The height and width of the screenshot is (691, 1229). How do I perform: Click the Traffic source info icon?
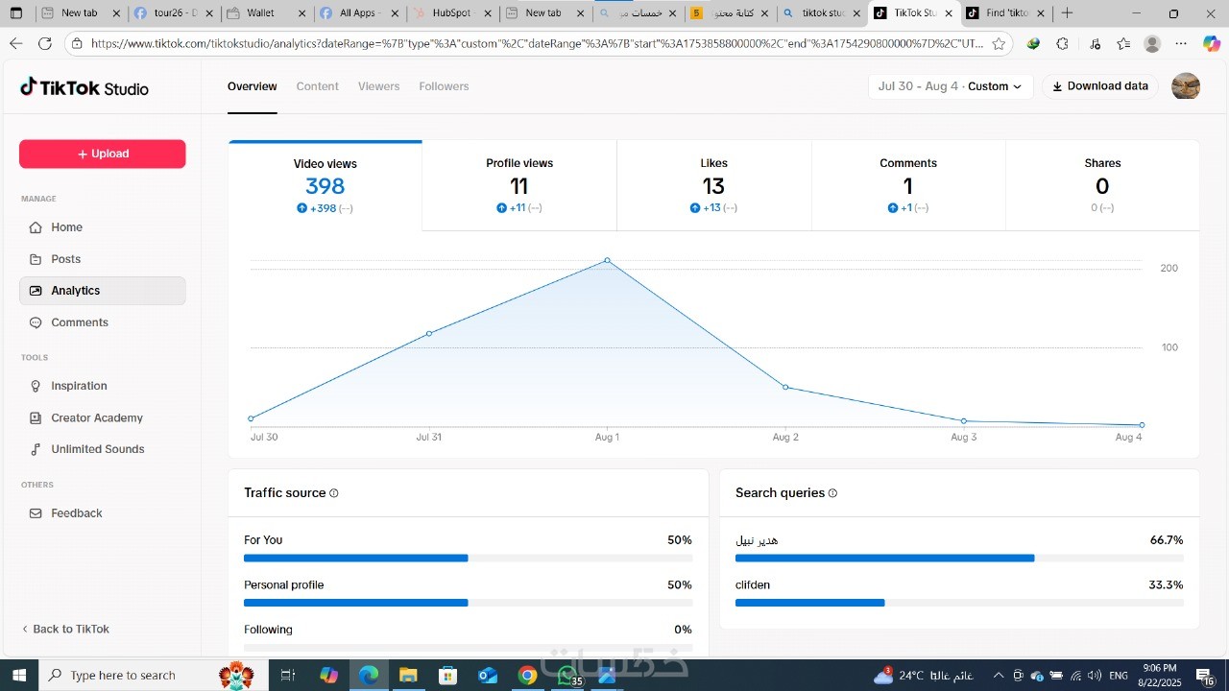tap(334, 493)
